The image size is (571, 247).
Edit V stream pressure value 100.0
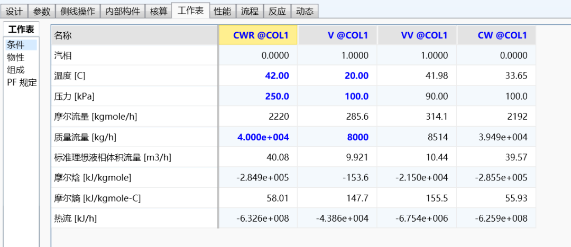coord(337,97)
